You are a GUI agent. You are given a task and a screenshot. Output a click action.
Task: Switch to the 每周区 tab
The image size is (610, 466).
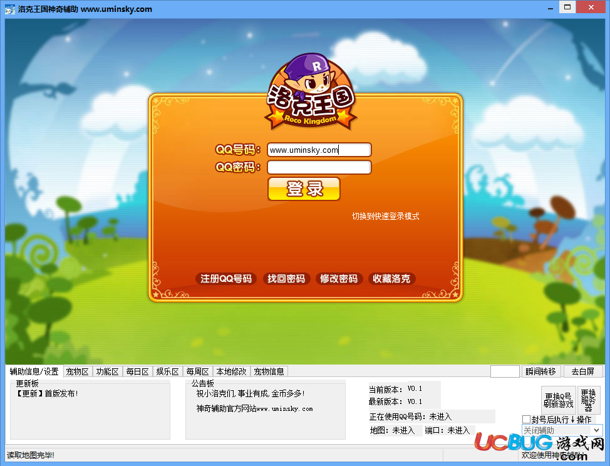tap(198, 371)
